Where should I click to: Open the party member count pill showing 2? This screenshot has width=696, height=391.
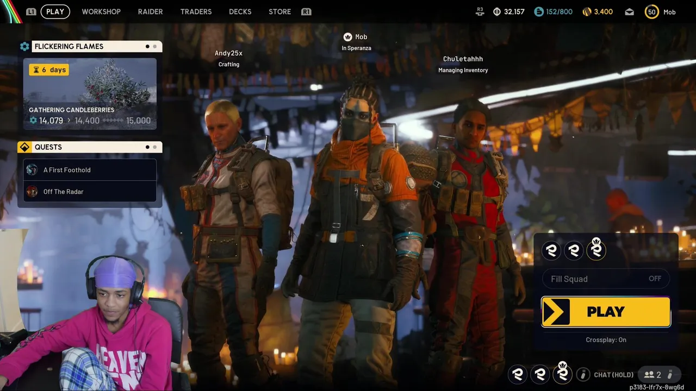click(x=658, y=374)
